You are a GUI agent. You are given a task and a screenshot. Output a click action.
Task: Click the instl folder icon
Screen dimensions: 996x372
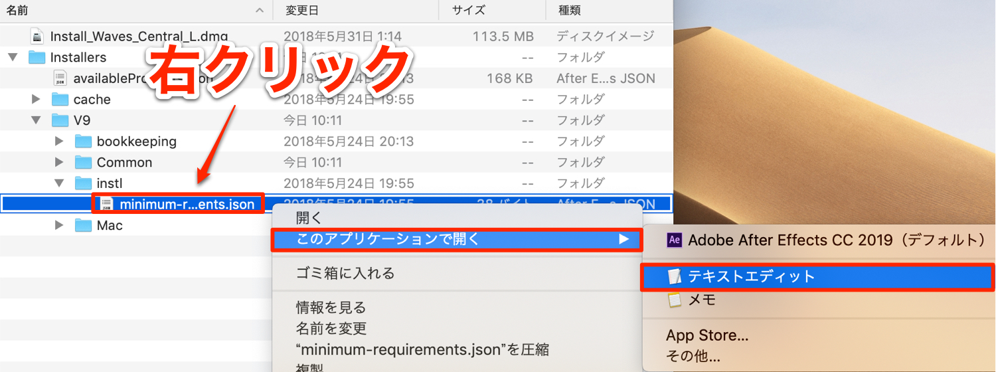click(83, 183)
